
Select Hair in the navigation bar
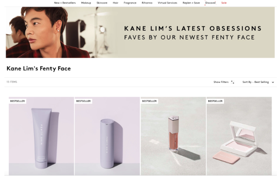coord(116,3)
